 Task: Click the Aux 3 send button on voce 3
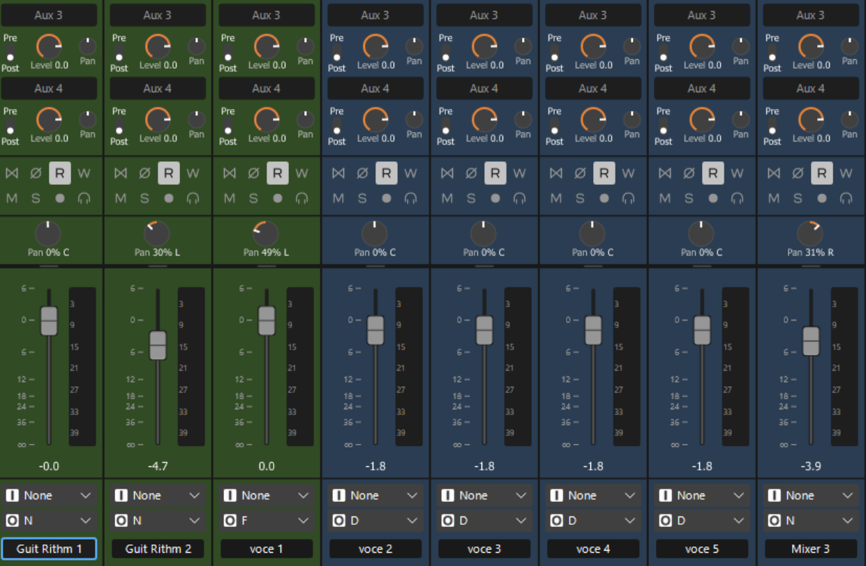click(484, 15)
